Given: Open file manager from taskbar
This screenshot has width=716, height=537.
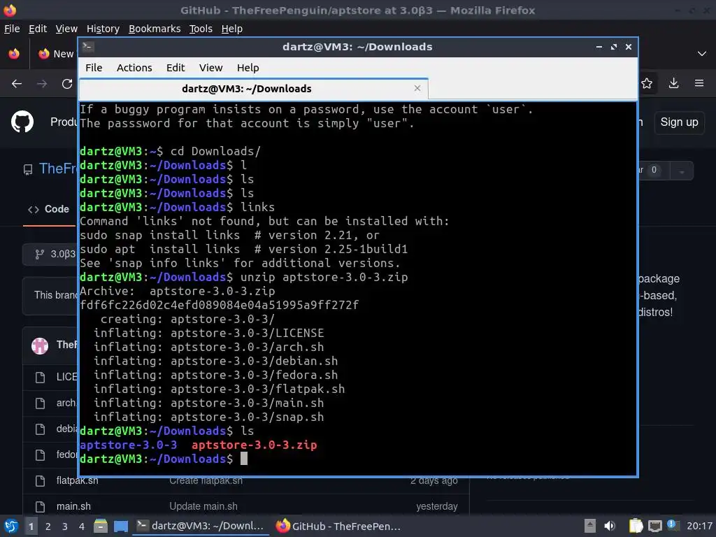Looking at the screenshot, I should (101, 526).
